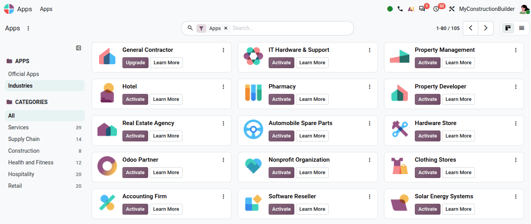Switch to list view
This screenshot has height=224, width=531.
[x=522, y=28]
